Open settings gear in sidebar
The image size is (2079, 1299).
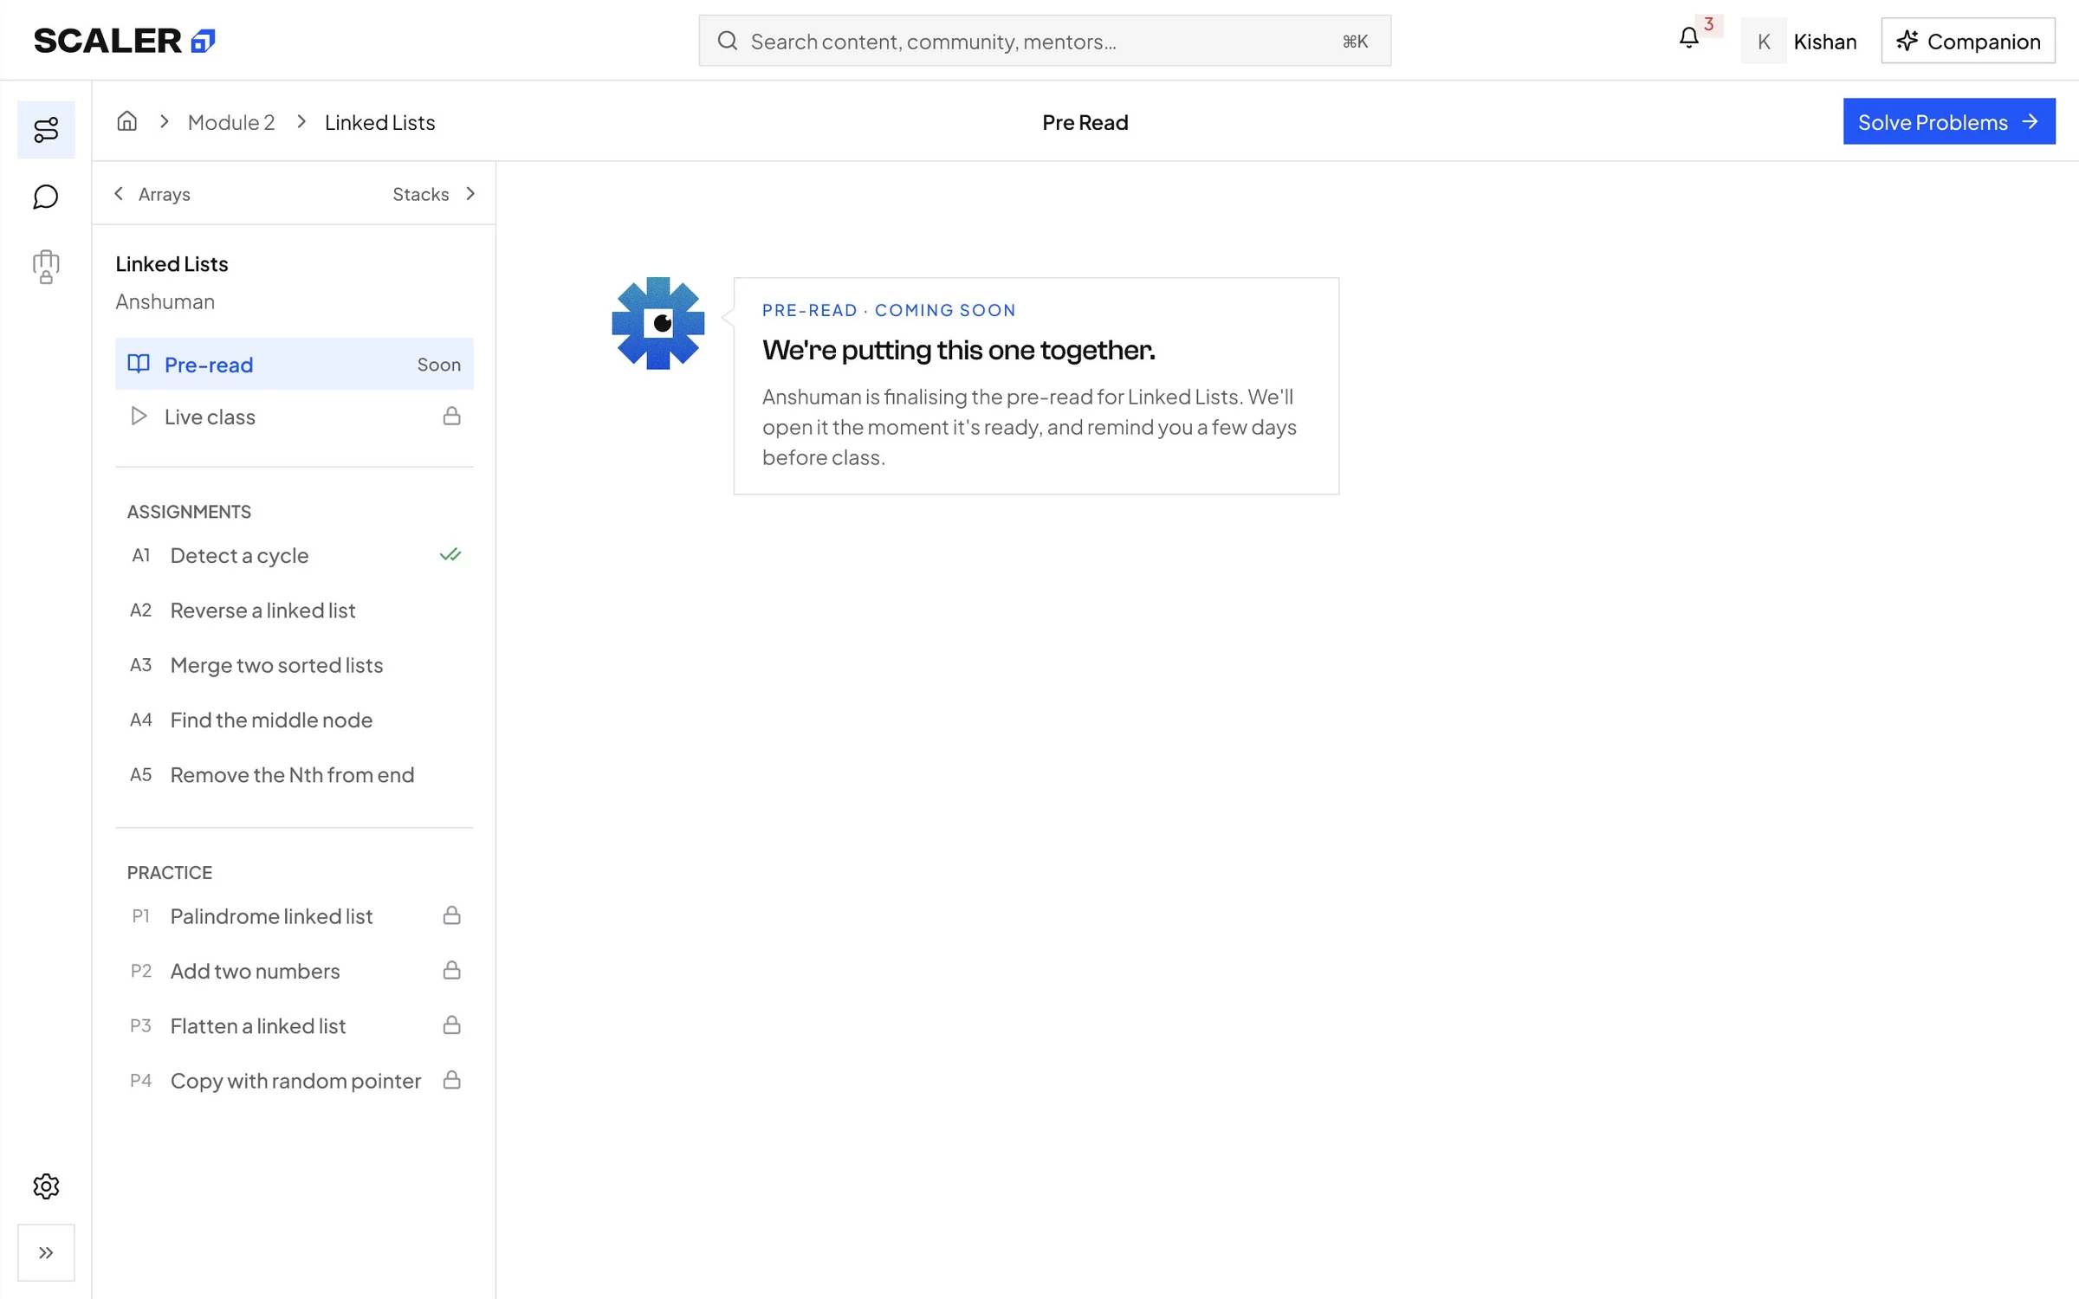point(46,1186)
